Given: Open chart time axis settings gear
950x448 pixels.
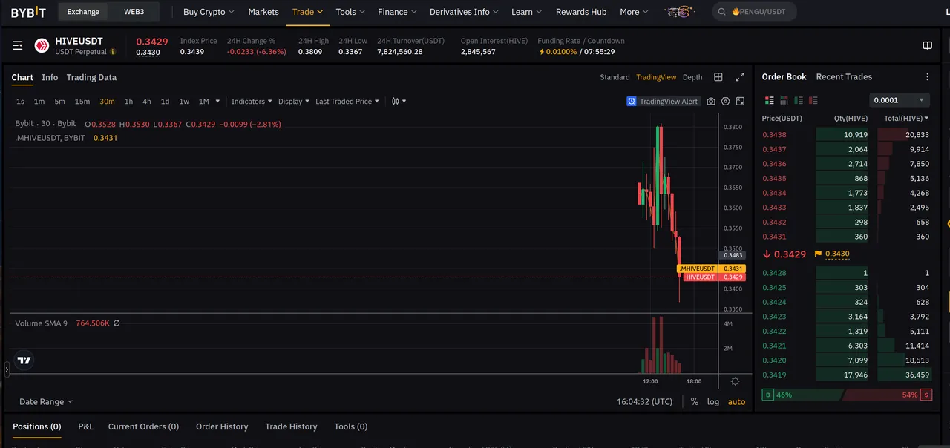Looking at the screenshot, I should 735,381.
